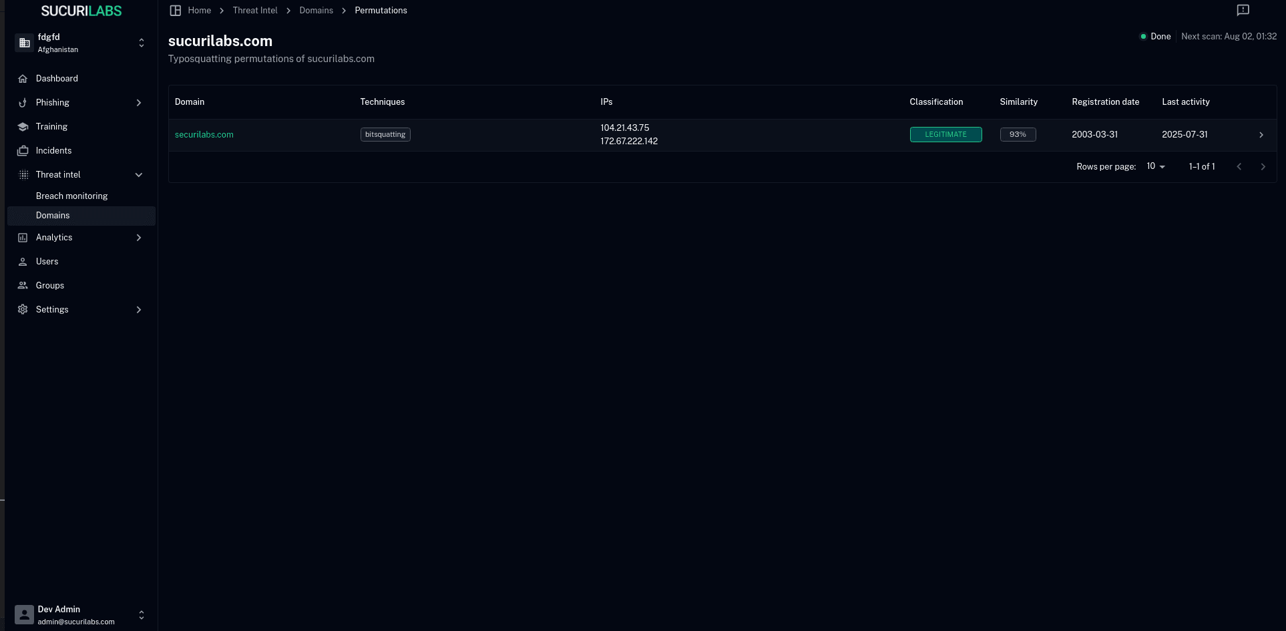
Task: Click the Training graduation cap icon
Action: 23,127
